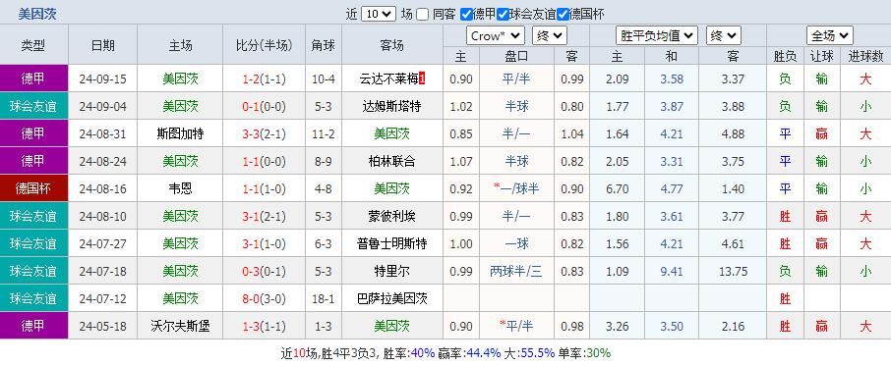
Task: Click the 日期 column header
Action: point(103,45)
